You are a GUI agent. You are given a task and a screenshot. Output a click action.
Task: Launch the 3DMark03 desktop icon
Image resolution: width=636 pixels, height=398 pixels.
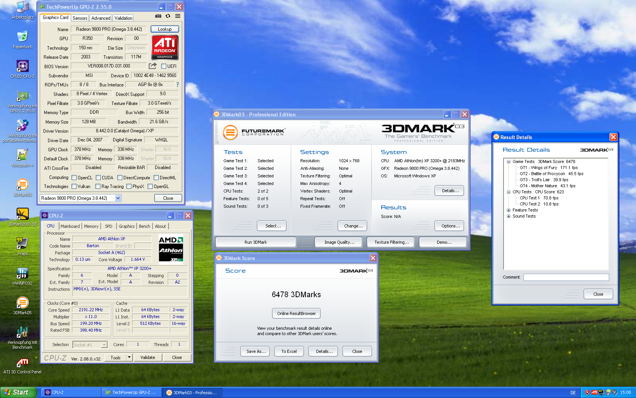(x=23, y=188)
